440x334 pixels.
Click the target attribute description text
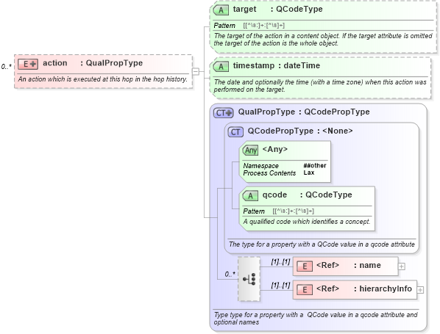tap(323, 40)
